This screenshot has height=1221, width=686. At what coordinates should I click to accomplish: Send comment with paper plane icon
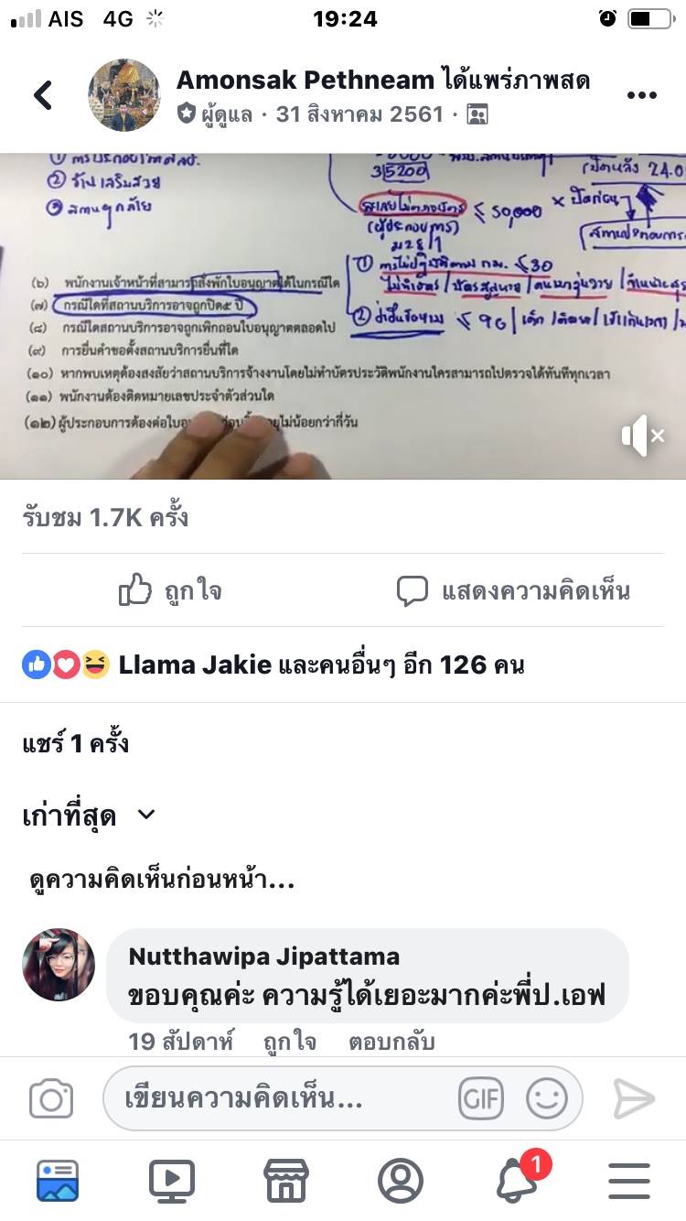634,1098
